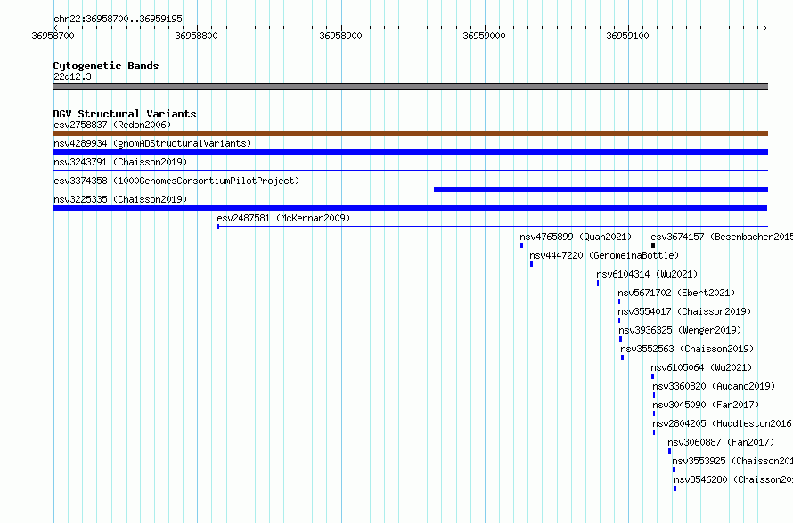793x523 pixels.
Task: Click ruler position 36959000
Action: tap(484, 36)
